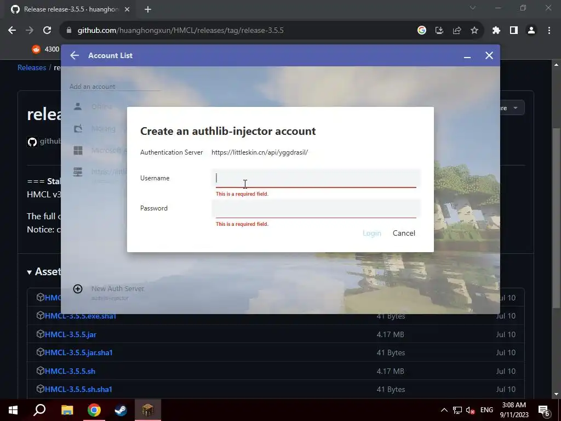The height and width of the screenshot is (421, 561).
Task: Click the ENG language indicator
Action: point(486,410)
